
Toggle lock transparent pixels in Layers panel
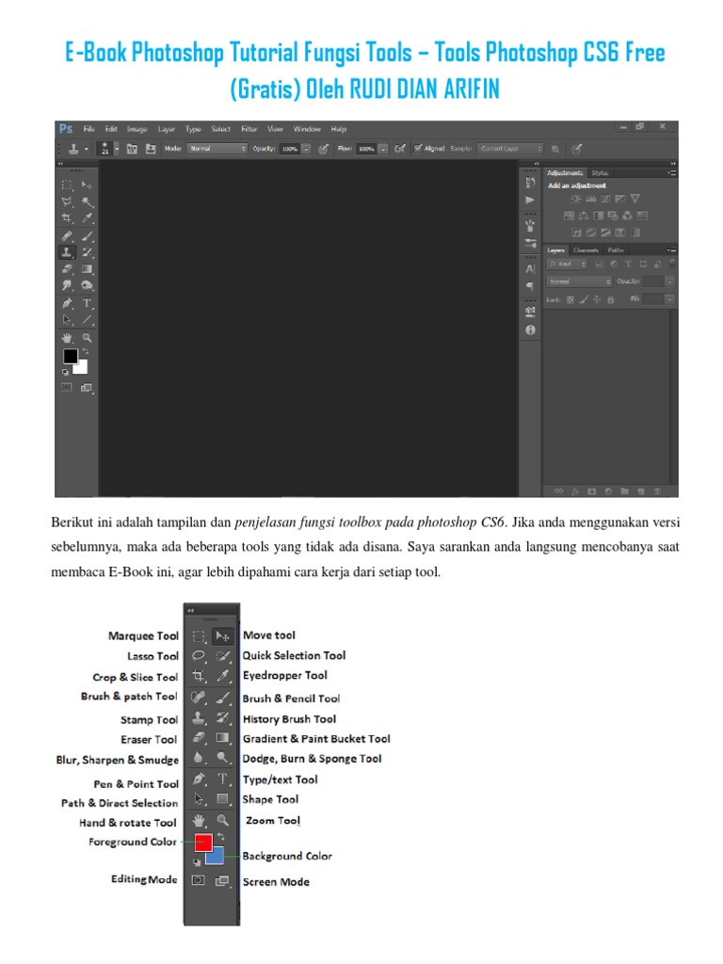coord(570,299)
